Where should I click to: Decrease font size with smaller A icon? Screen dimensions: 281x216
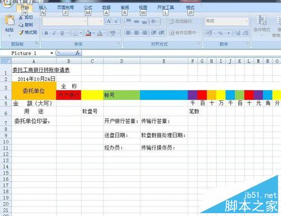[x=116, y=21]
